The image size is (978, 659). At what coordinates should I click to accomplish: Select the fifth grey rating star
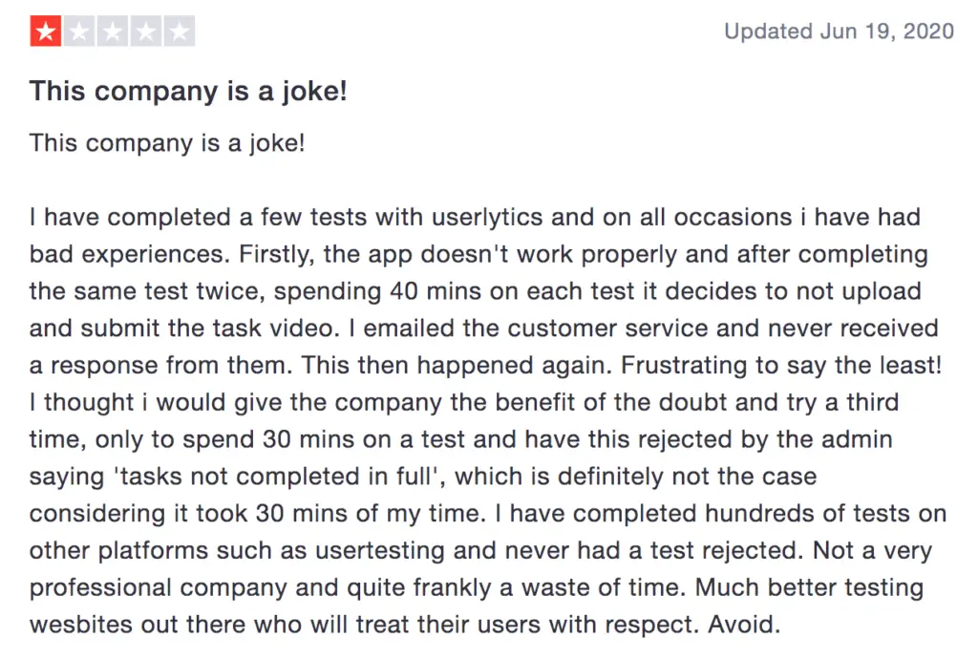[180, 32]
